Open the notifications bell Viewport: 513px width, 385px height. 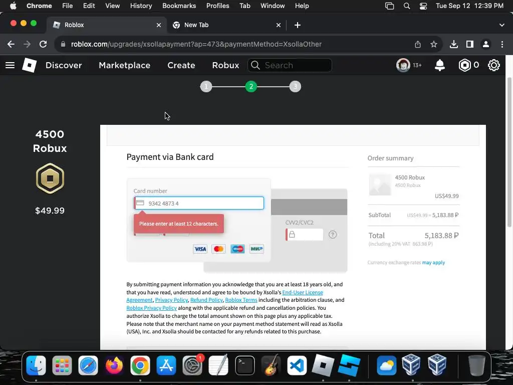[440, 65]
